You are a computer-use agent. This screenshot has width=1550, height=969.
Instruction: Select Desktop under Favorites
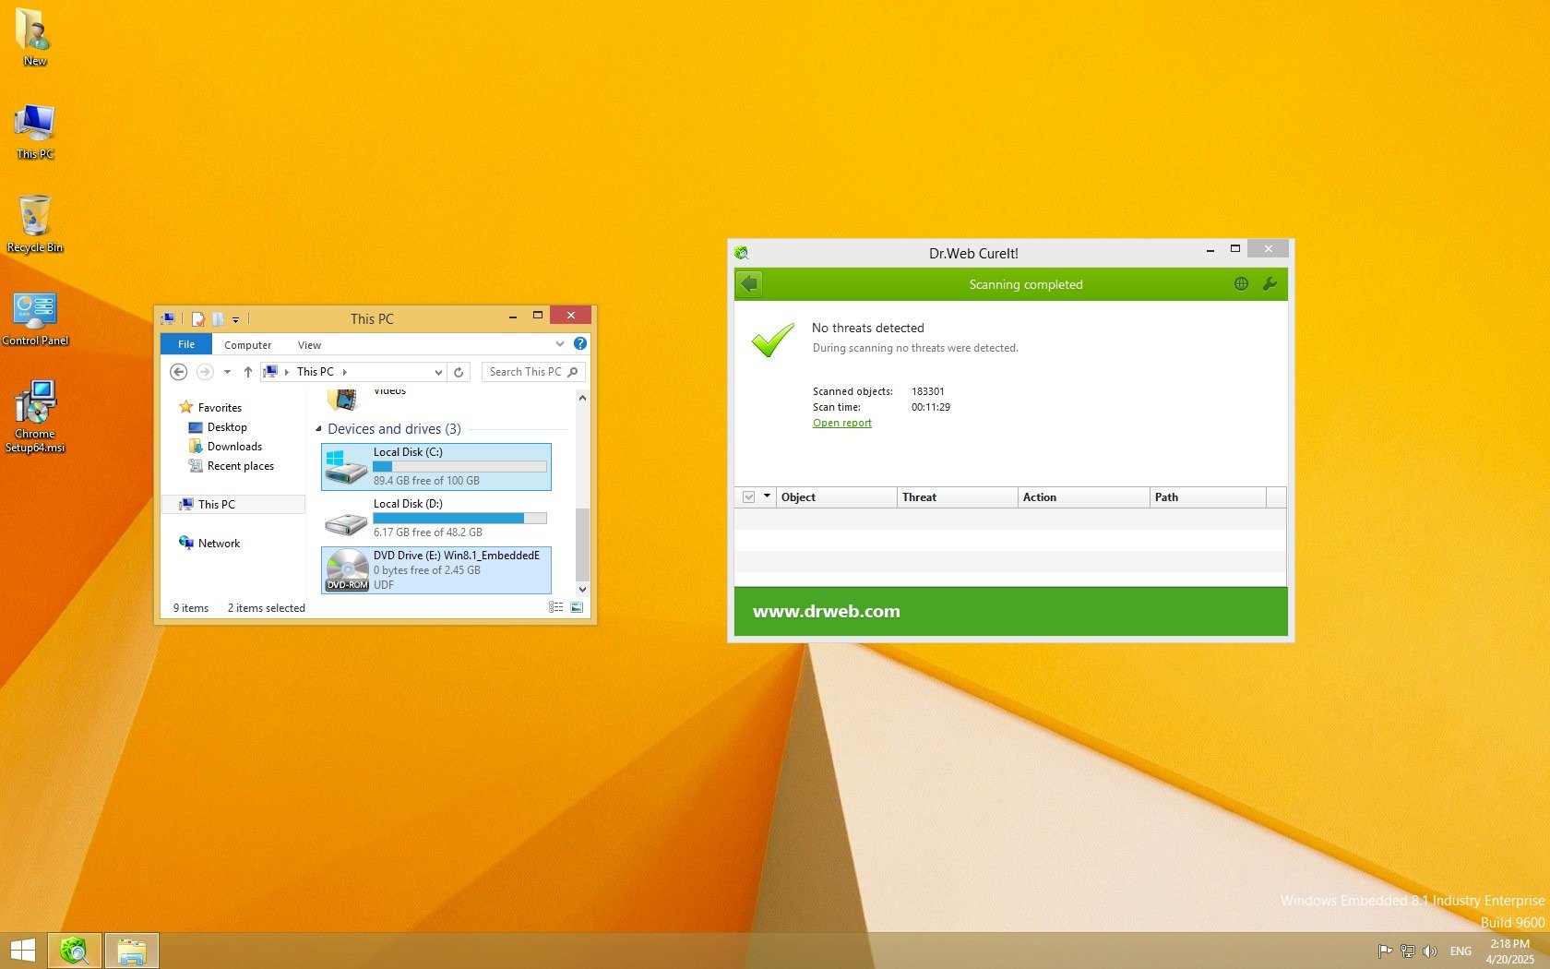[x=218, y=427]
